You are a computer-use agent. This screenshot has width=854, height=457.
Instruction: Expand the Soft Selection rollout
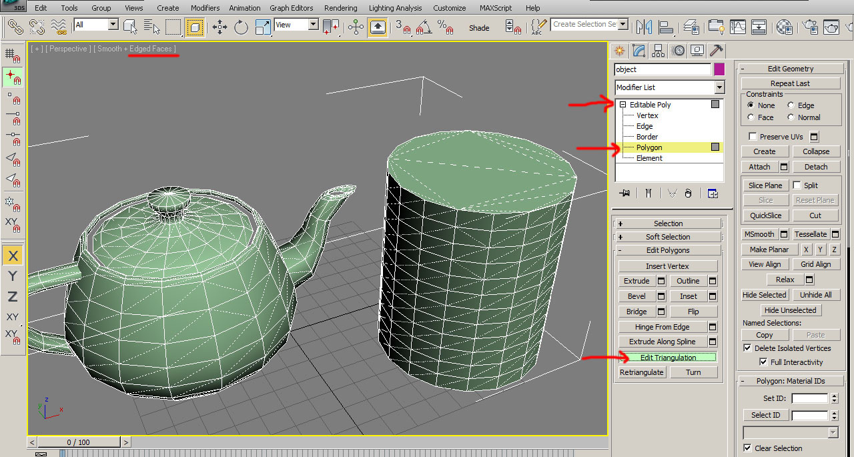click(668, 237)
